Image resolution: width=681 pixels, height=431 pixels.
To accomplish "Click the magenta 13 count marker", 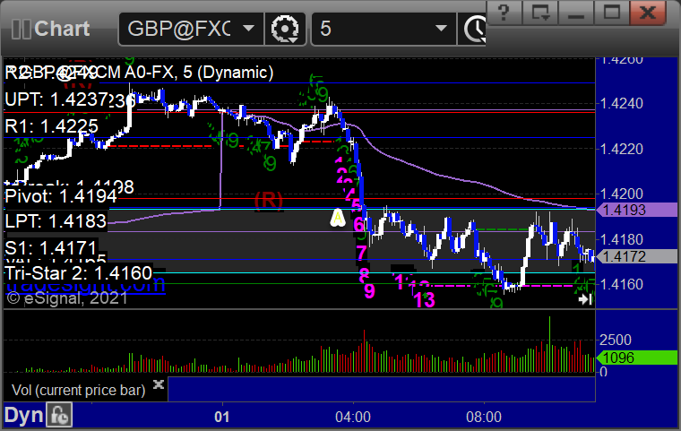I will pos(424,300).
